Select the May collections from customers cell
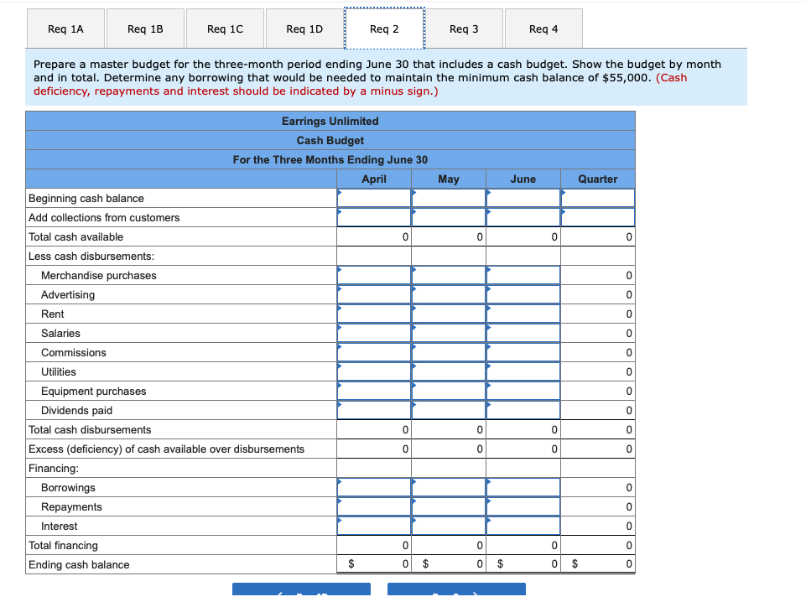This screenshot has width=806, height=602. click(448, 218)
